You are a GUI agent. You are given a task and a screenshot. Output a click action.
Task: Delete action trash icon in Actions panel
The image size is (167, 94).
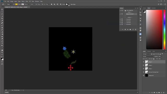point(136,30)
